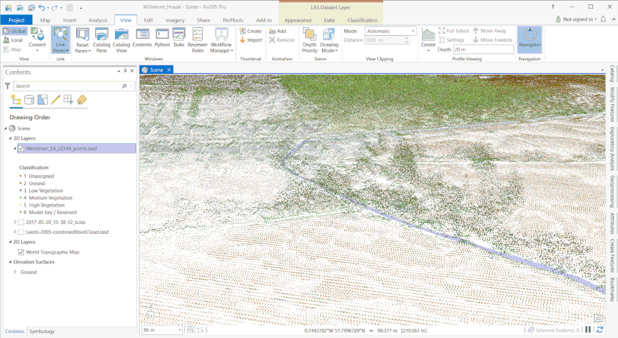Click Full Extent in Profile Viewing
The image size is (618, 338).
[x=454, y=31]
